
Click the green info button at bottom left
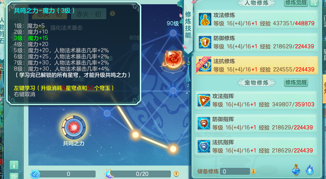click(14, 165)
